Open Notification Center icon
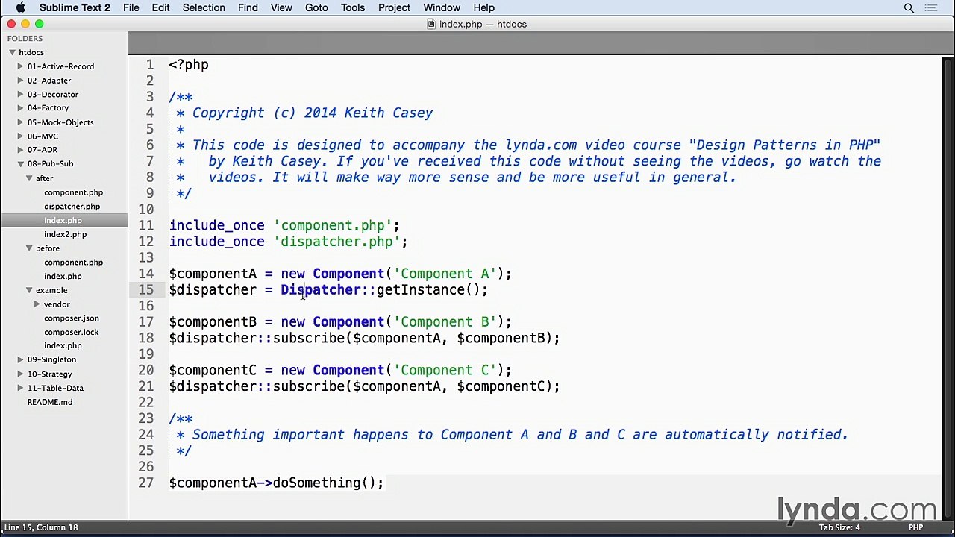The image size is (955, 537). coord(930,8)
